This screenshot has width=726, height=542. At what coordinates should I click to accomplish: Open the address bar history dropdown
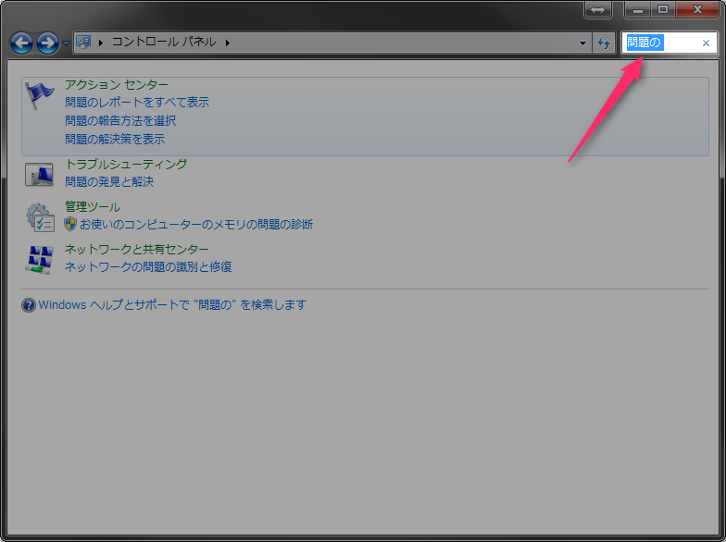click(582, 43)
